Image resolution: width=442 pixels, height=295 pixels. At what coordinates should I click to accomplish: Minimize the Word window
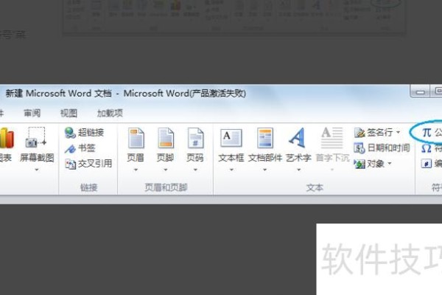[x=421, y=92]
